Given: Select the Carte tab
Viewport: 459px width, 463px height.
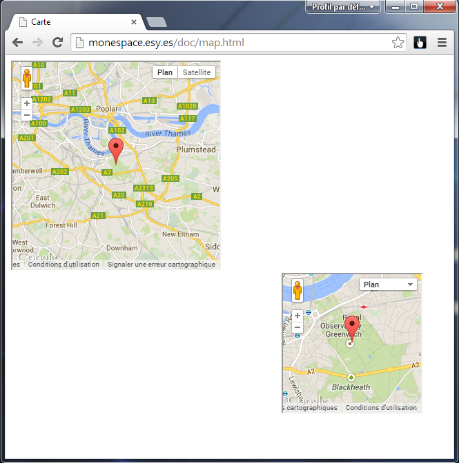Looking at the screenshot, I should [77, 22].
